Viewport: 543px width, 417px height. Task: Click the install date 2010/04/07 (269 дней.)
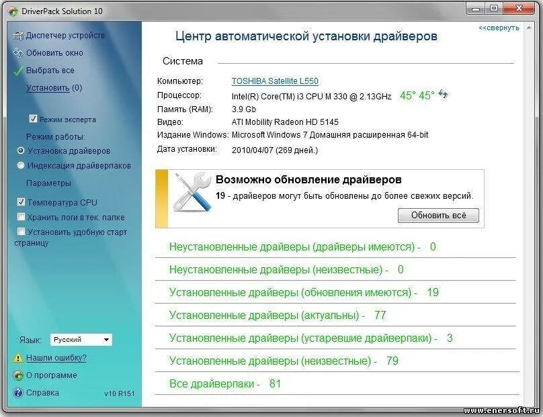point(275,150)
